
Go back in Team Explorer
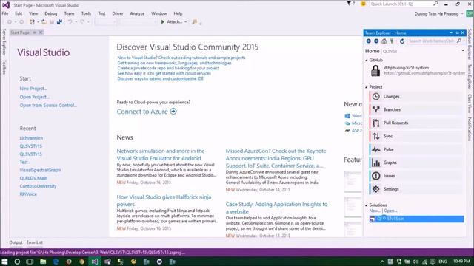[369, 41]
